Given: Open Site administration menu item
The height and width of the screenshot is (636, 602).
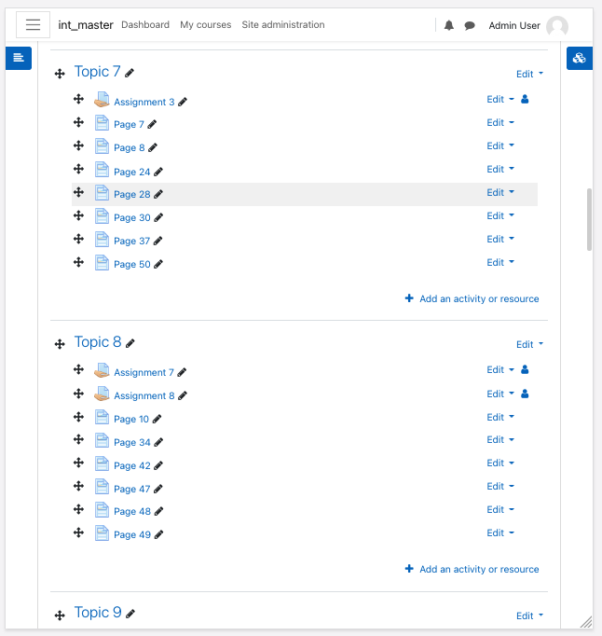Looking at the screenshot, I should click(x=283, y=25).
